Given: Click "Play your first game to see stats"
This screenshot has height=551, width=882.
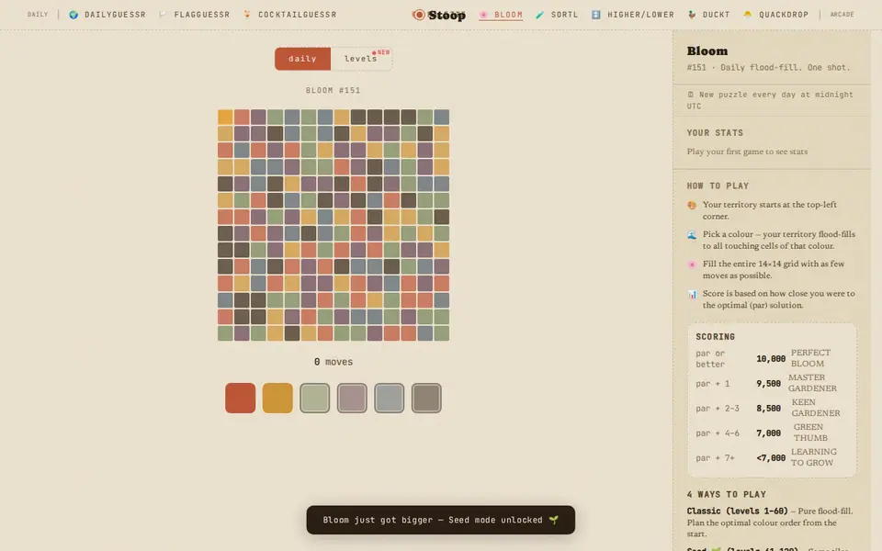Looking at the screenshot, I should click(747, 152).
